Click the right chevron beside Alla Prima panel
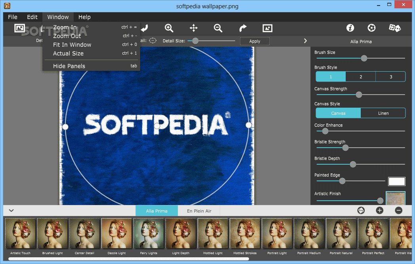The image size is (415, 264). [305, 41]
